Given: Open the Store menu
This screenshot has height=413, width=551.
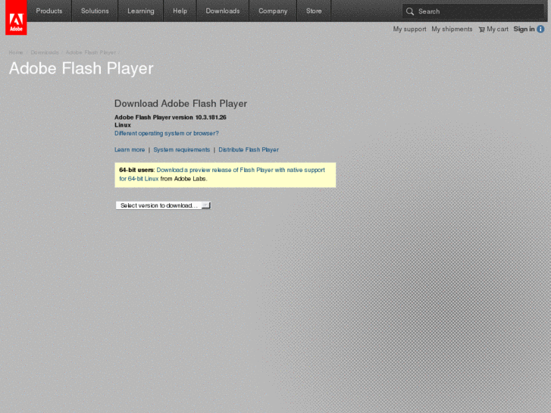Looking at the screenshot, I should coord(314,11).
